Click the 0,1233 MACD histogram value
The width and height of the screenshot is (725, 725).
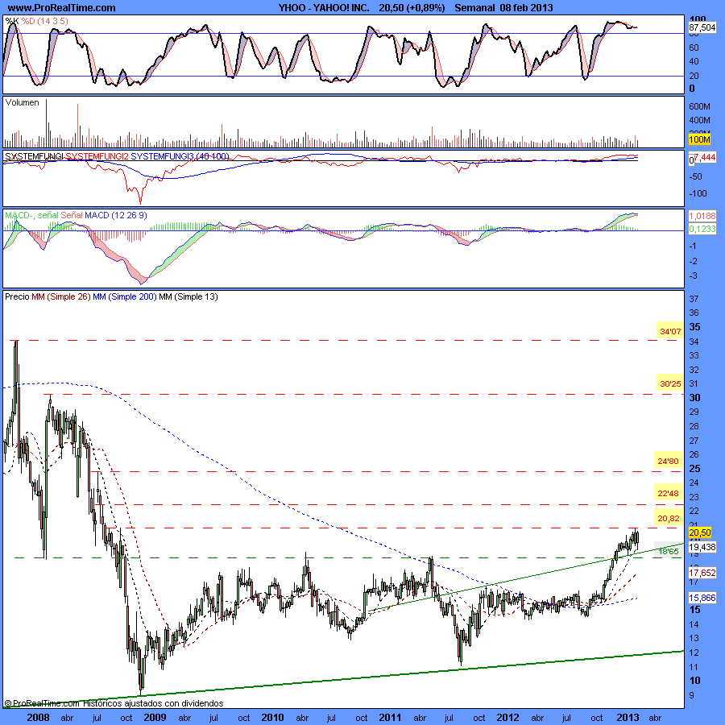click(x=702, y=229)
